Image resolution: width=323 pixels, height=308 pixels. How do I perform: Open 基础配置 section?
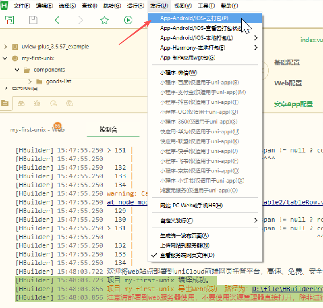pos(287,63)
